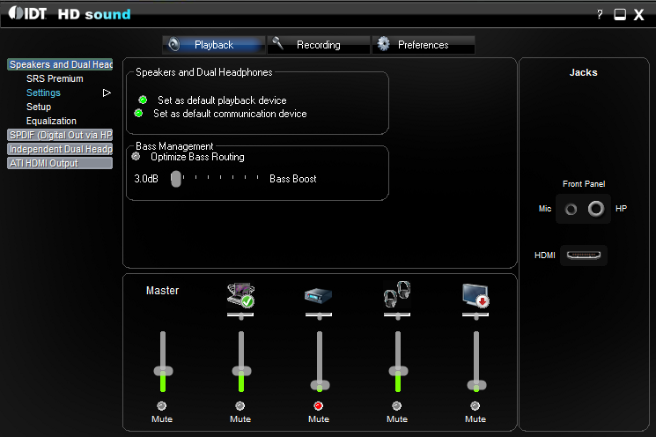
Task: Select the laptop speakers device icon with checkmark
Action: 240,294
